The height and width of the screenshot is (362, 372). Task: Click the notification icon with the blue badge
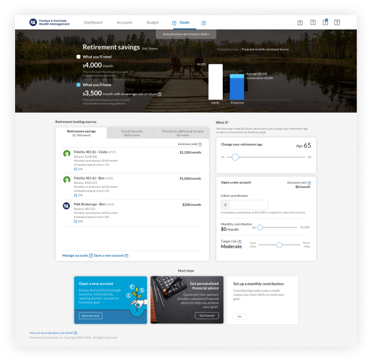pyautogui.click(x=326, y=22)
